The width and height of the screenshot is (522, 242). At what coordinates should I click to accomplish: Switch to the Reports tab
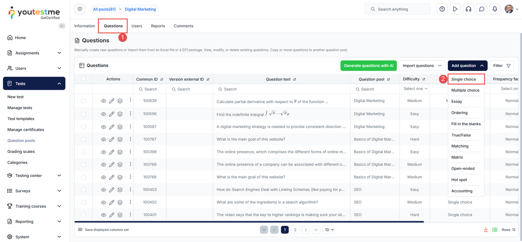pos(158,26)
